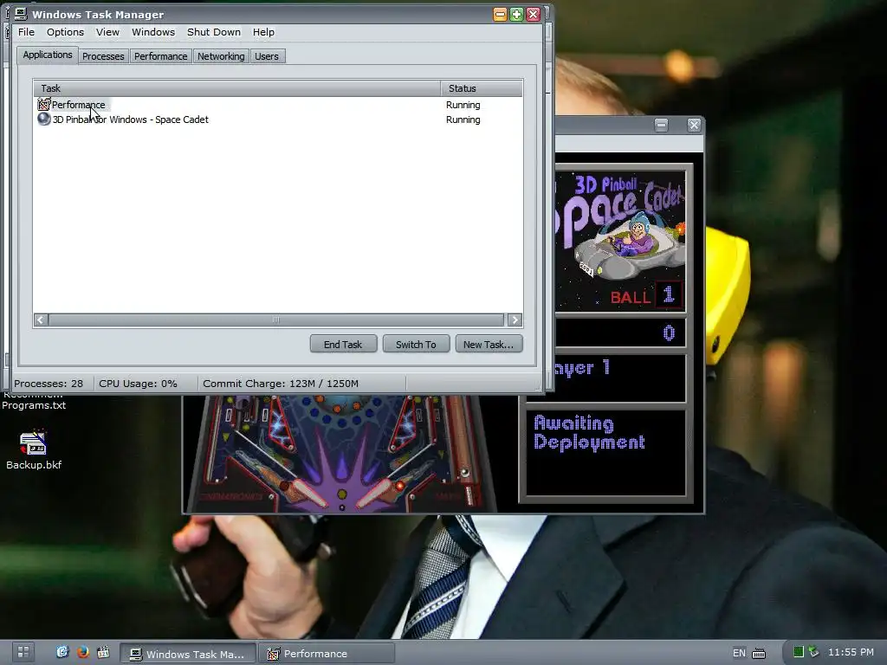
Task: Click the Programs.txt desktop file label
Action: pos(34,405)
